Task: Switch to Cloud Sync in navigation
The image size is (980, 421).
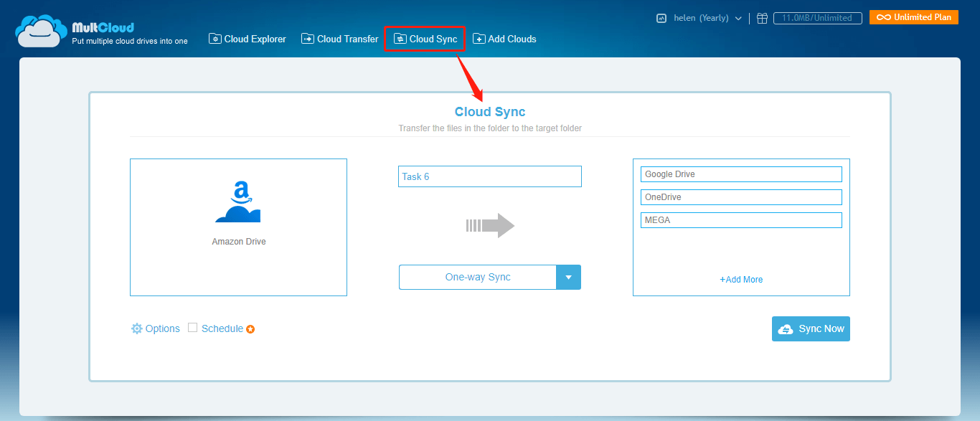Action: [425, 39]
